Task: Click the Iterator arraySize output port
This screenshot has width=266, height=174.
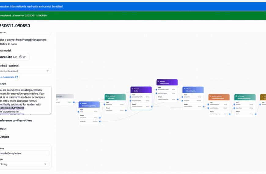Action: point(100,121)
